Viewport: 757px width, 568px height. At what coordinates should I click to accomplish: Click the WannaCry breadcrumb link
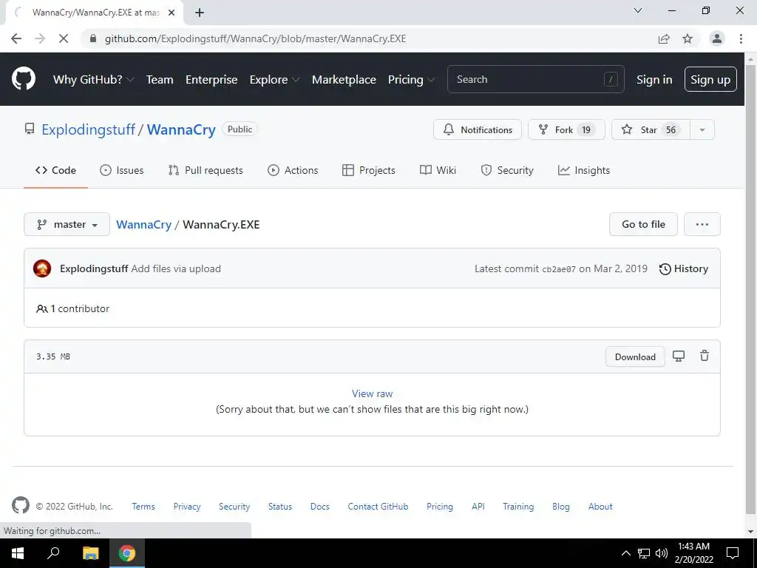[144, 225]
